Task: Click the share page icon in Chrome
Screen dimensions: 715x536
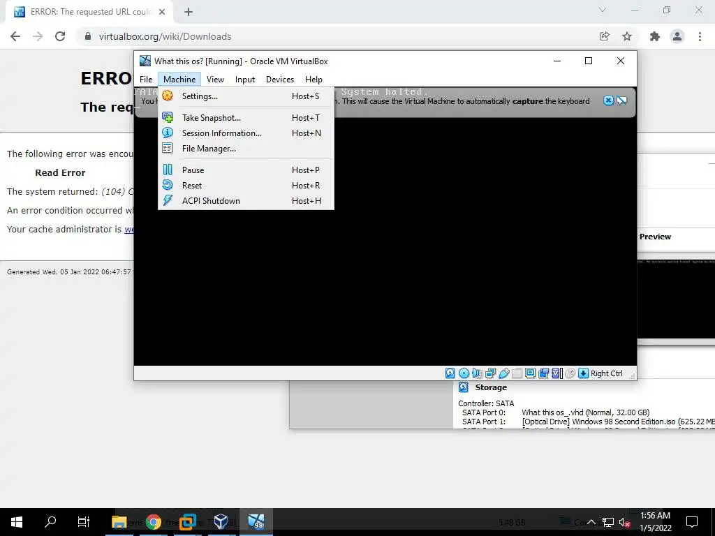Action: click(x=605, y=36)
